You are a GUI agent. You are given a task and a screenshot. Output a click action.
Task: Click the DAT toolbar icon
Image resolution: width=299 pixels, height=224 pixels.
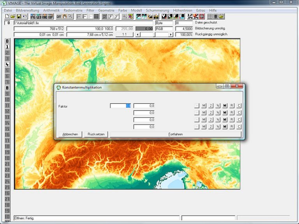pos(59,16)
